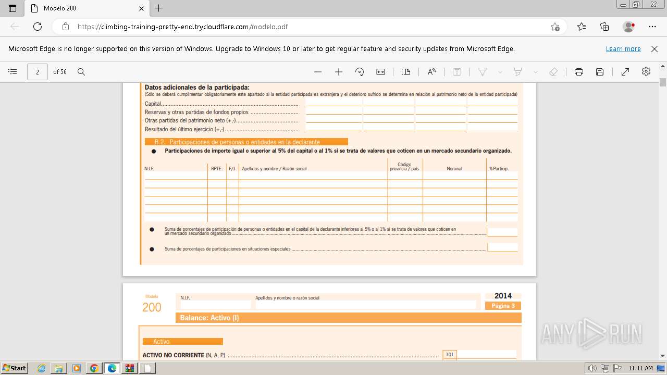The width and height of the screenshot is (667, 375).
Task: Open Edge settings and more menu
Action: 652,27
